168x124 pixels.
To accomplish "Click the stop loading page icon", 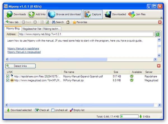I will (42, 22).
